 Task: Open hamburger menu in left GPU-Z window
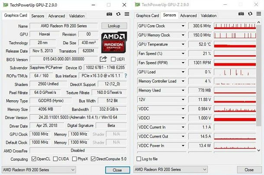click(x=127, y=14)
